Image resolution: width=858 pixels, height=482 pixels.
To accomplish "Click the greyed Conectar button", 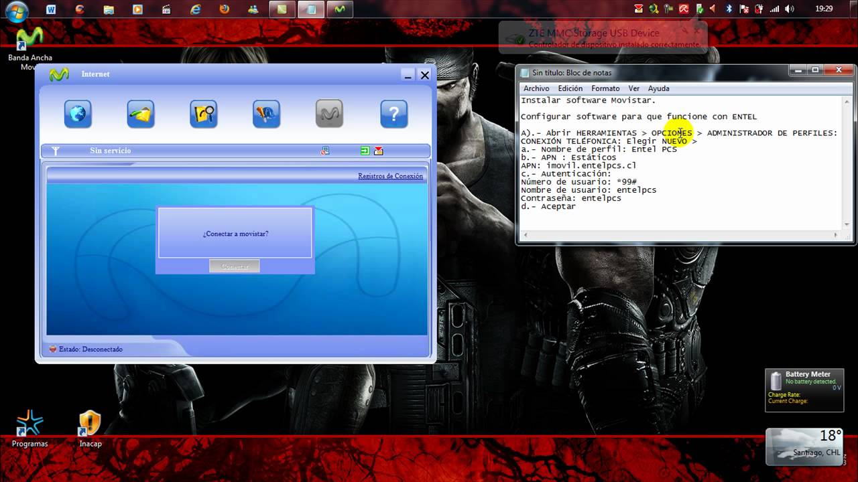I will point(234,266).
